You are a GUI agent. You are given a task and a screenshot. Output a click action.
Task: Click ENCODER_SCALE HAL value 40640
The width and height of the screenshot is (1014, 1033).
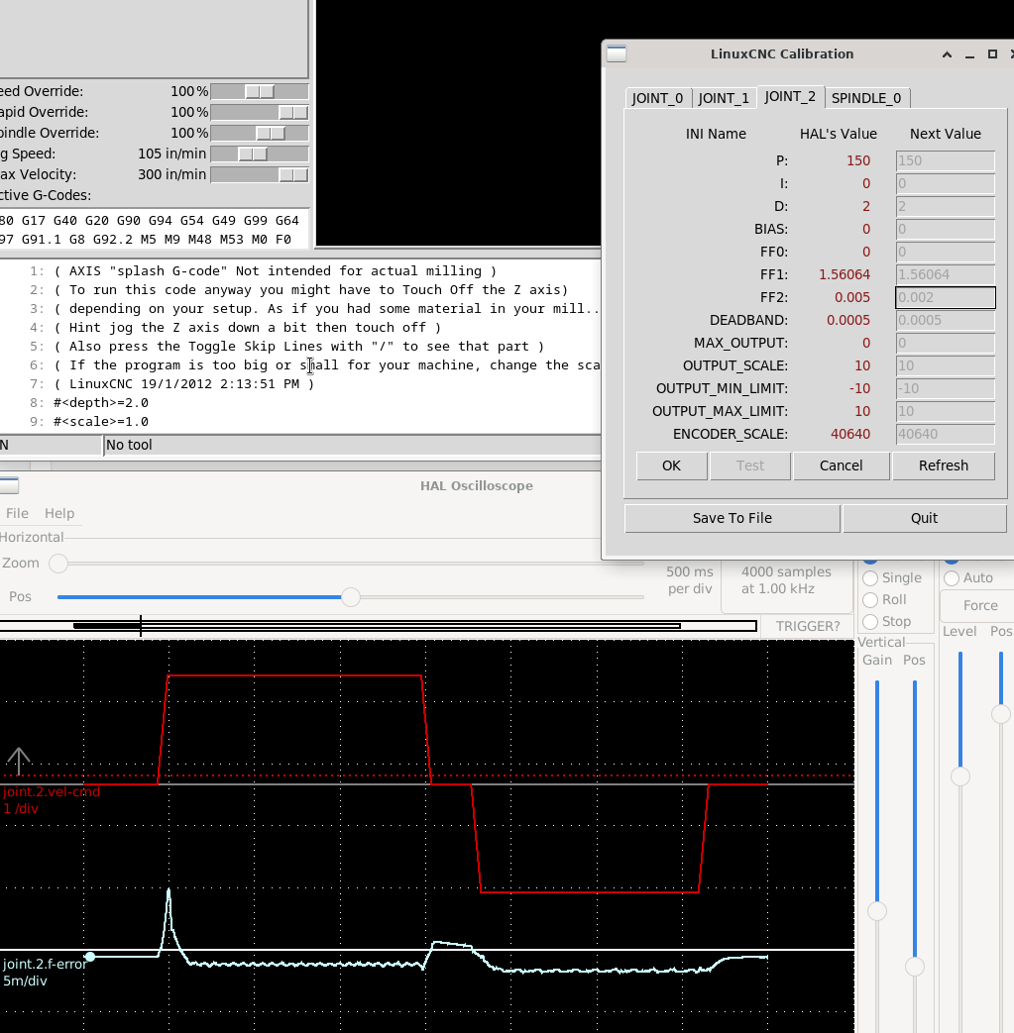850,434
